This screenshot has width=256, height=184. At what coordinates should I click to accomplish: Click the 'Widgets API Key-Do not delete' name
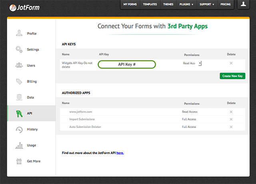pos(77,65)
